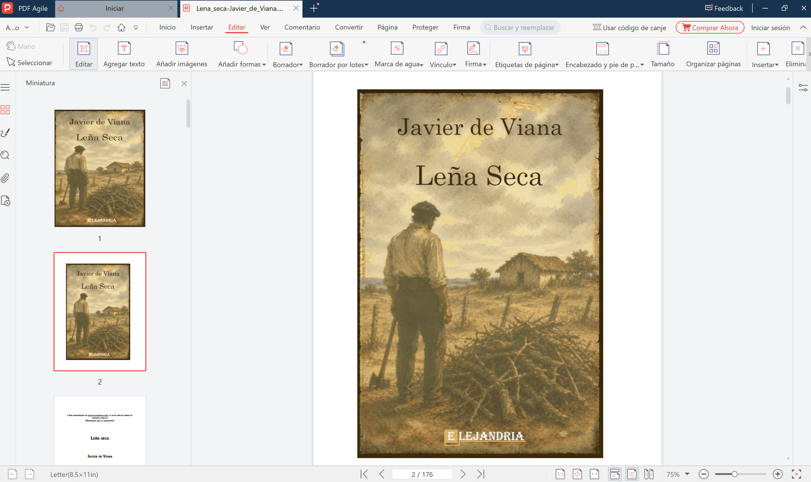
Task: Expand the quick access toolbar customization arrow
Action: click(x=136, y=28)
